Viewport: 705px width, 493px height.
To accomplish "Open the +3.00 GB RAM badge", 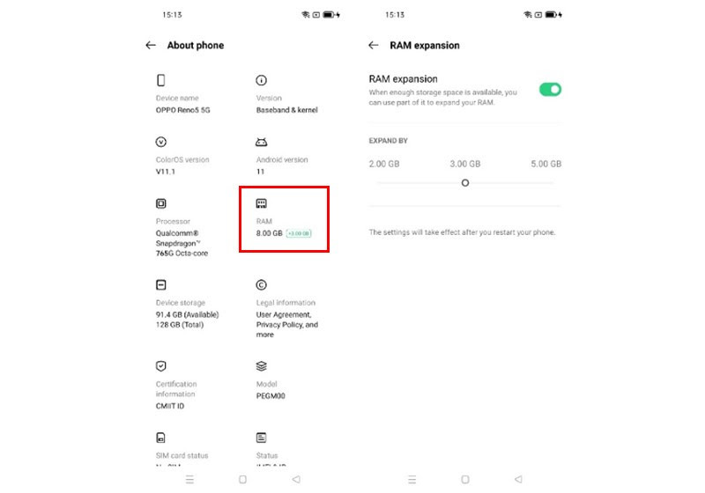I will 299,233.
